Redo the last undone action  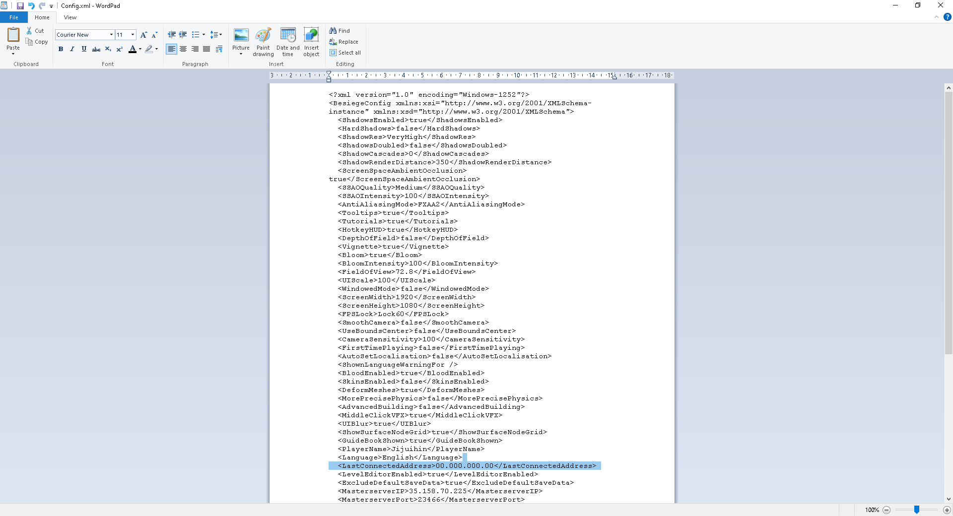[42, 6]
